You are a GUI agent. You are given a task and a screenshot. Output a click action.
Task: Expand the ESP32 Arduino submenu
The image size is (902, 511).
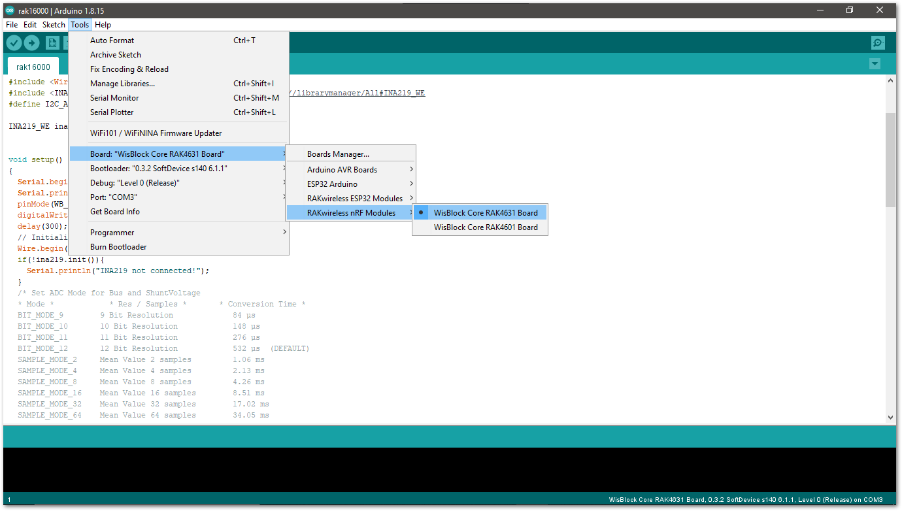tap(351, 184)
